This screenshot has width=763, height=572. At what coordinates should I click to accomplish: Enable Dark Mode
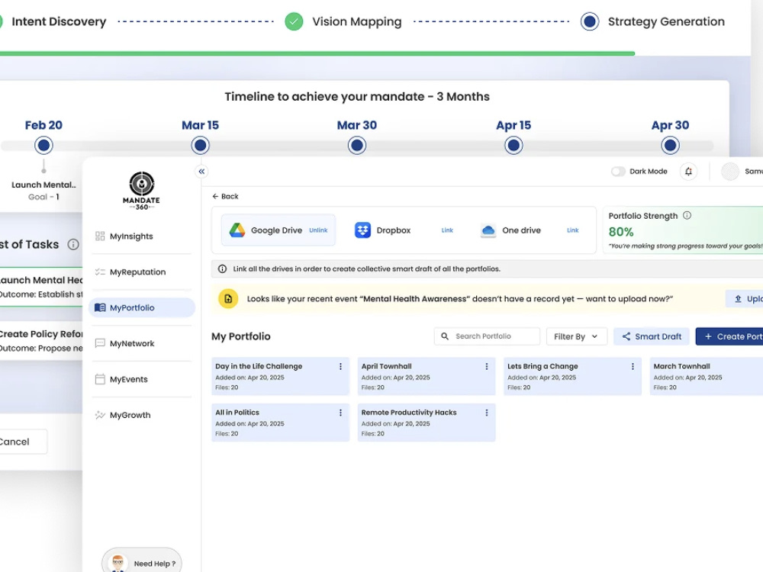click(618, 171)
